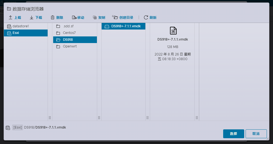
Task: Click the Move (移动) icon
Action: click(x=74, y=18)
